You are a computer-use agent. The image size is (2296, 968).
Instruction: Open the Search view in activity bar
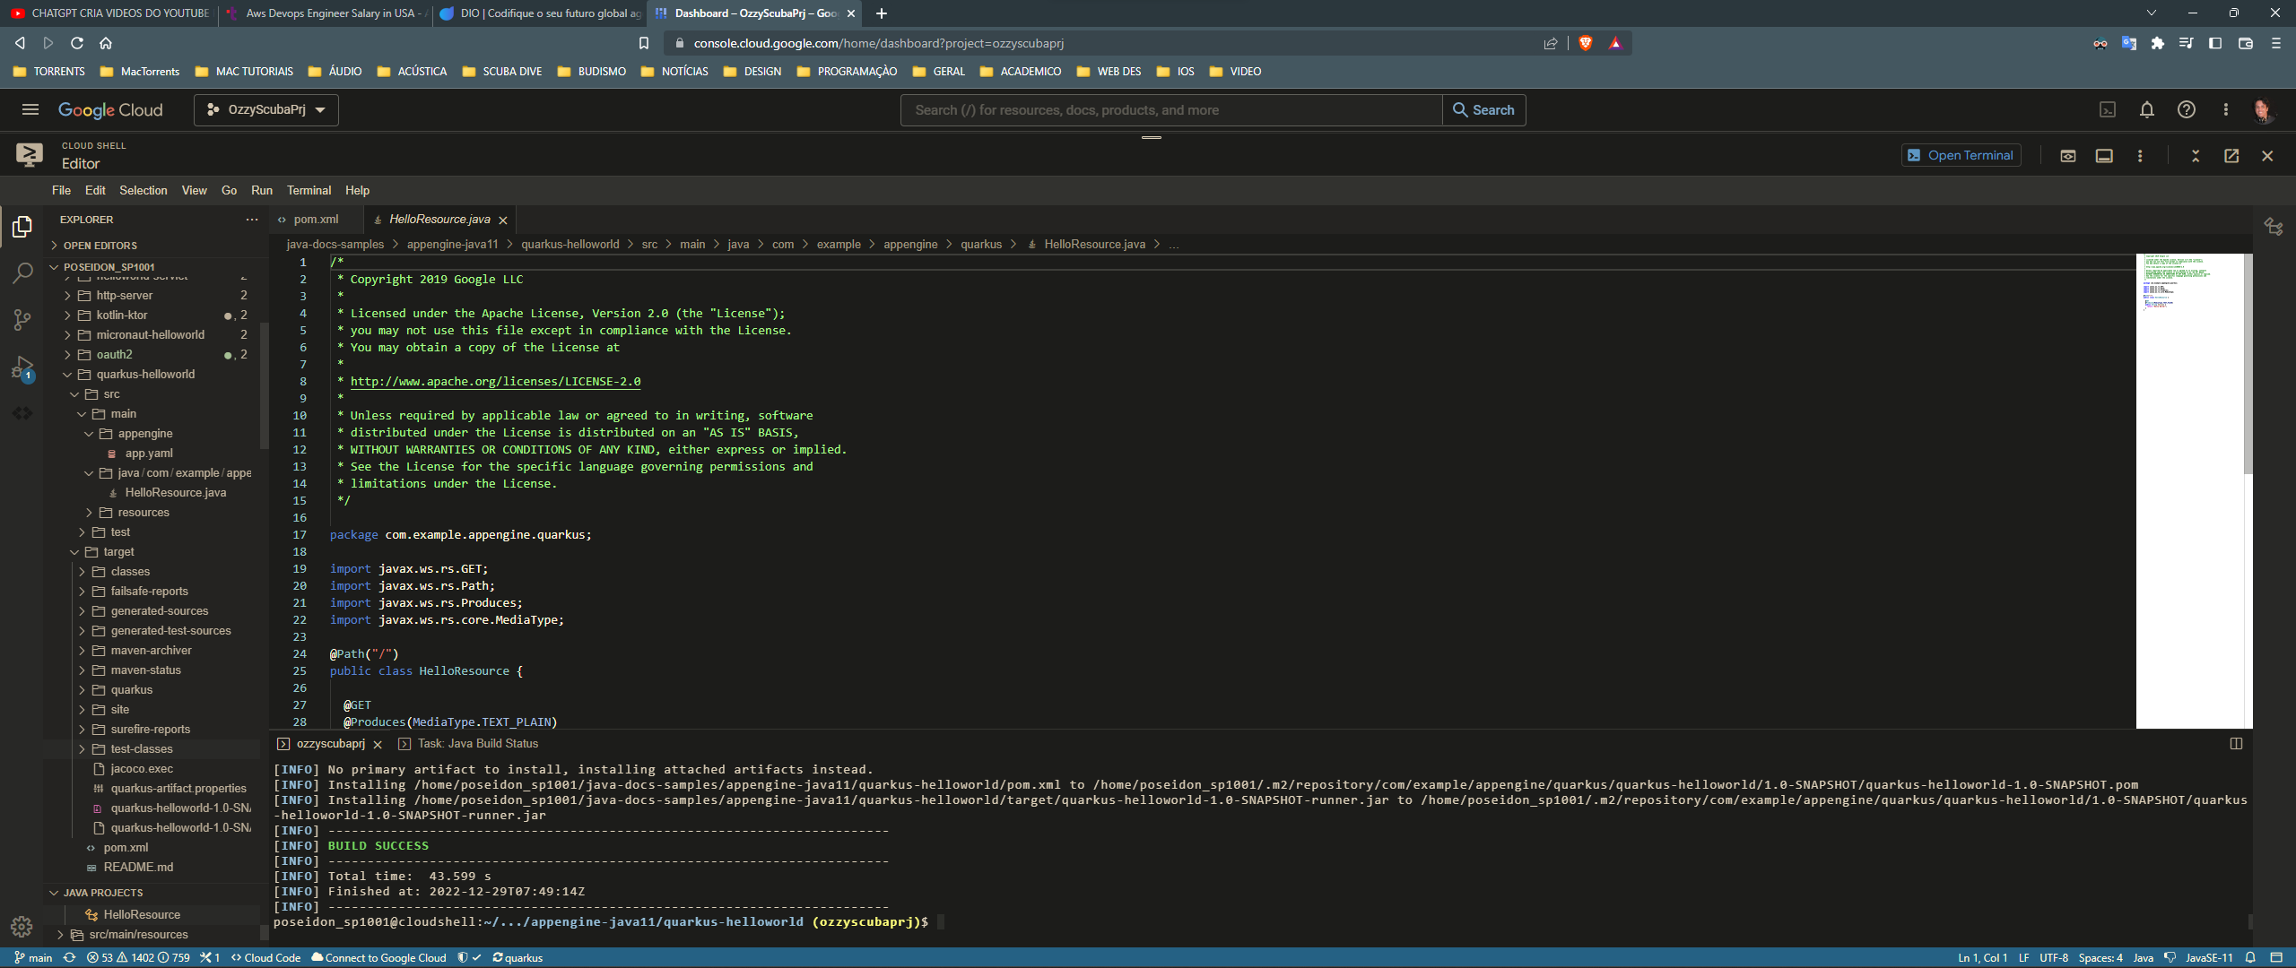(x=22, y=273)
